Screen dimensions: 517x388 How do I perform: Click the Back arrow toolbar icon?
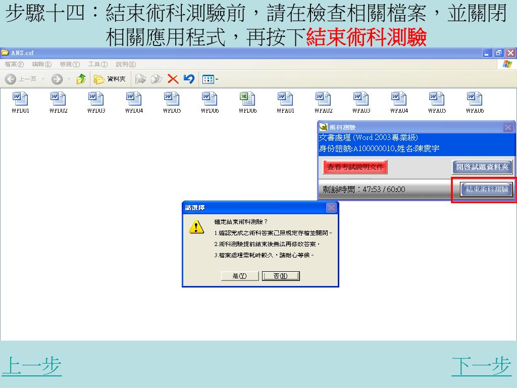[x=11, y=79]
